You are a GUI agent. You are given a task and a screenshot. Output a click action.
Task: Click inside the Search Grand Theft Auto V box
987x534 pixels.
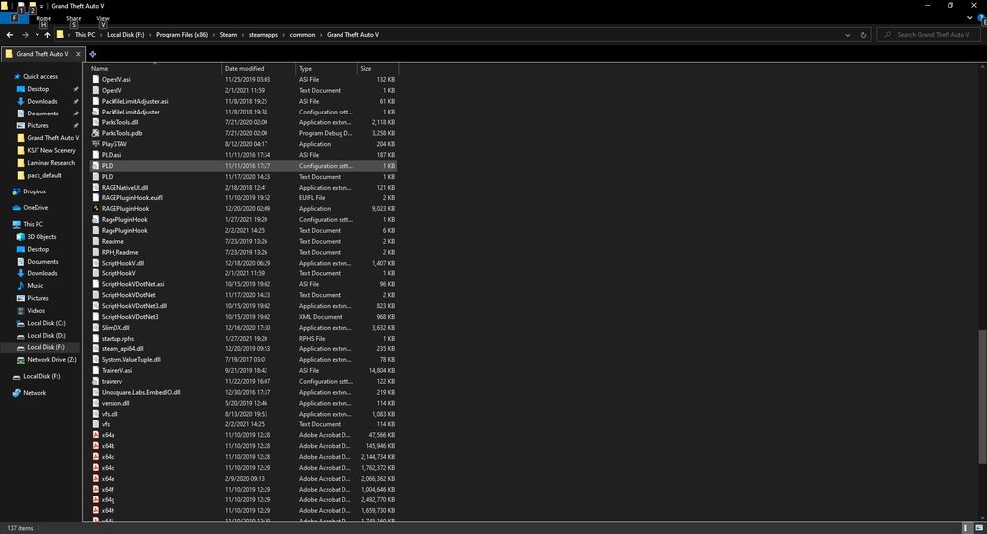(929, 35)
